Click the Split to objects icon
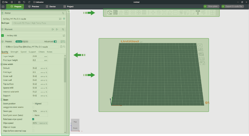The width and height of the screenshot is (249, 136). pyautogui.click(x=133, y=13)
